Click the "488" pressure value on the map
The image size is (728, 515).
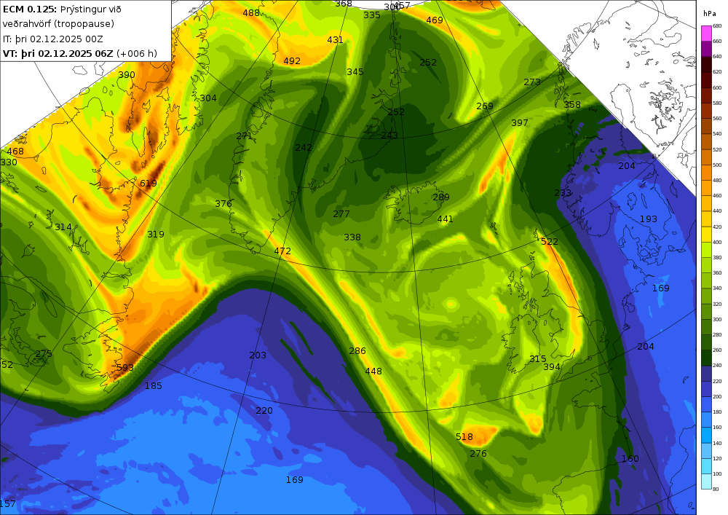251,13
